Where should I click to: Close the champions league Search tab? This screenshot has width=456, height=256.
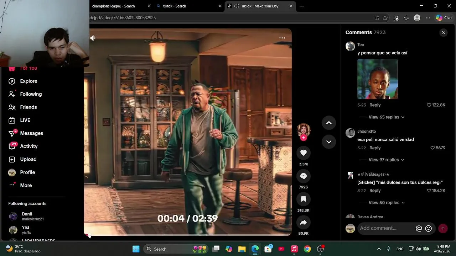click(x=149, y=6)
